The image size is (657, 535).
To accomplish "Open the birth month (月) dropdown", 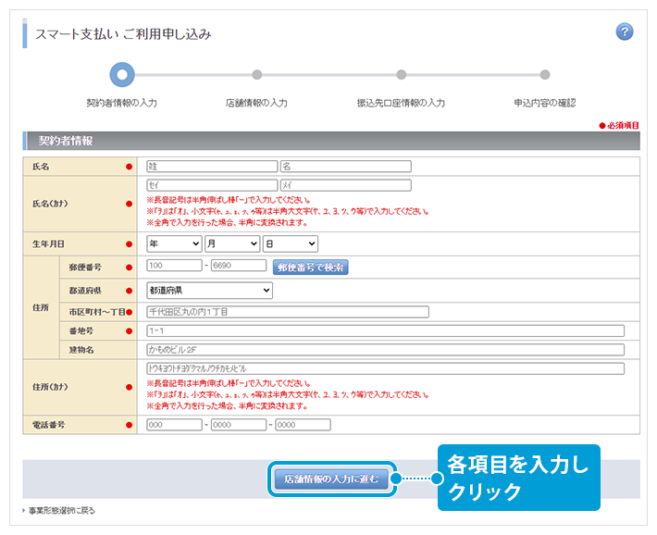I will point(231,243).
